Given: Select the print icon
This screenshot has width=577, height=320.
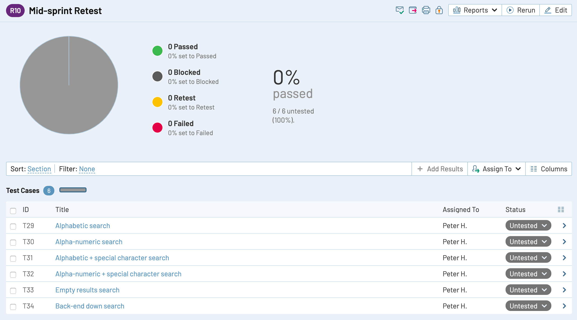Looking at the screenshot, I should pos(426,10).
